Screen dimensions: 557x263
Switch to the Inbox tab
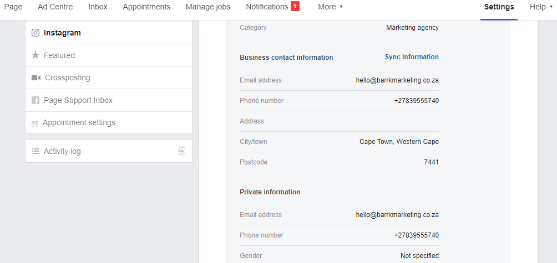click(98, 7)
